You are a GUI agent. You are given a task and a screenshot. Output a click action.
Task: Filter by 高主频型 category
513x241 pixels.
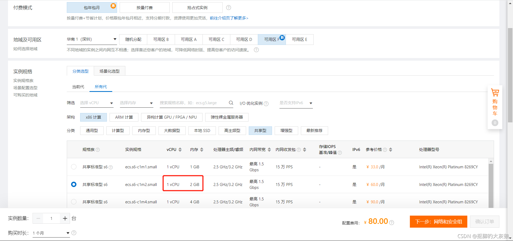pyautogui.click(x=232, y=131)
